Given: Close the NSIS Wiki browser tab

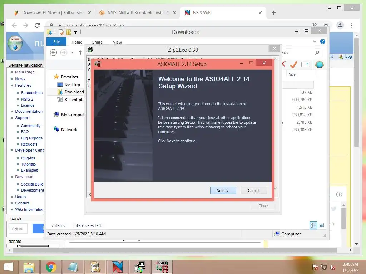Looking at the screenshot, I should (260, 13).
